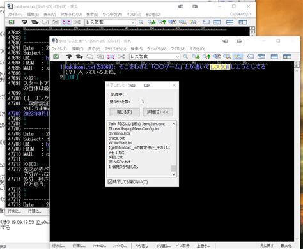The width and height of the screenshot is (303, 249).
Task: Click find-next down-arrow magnifier in grep window
Action: click(196, 57)
